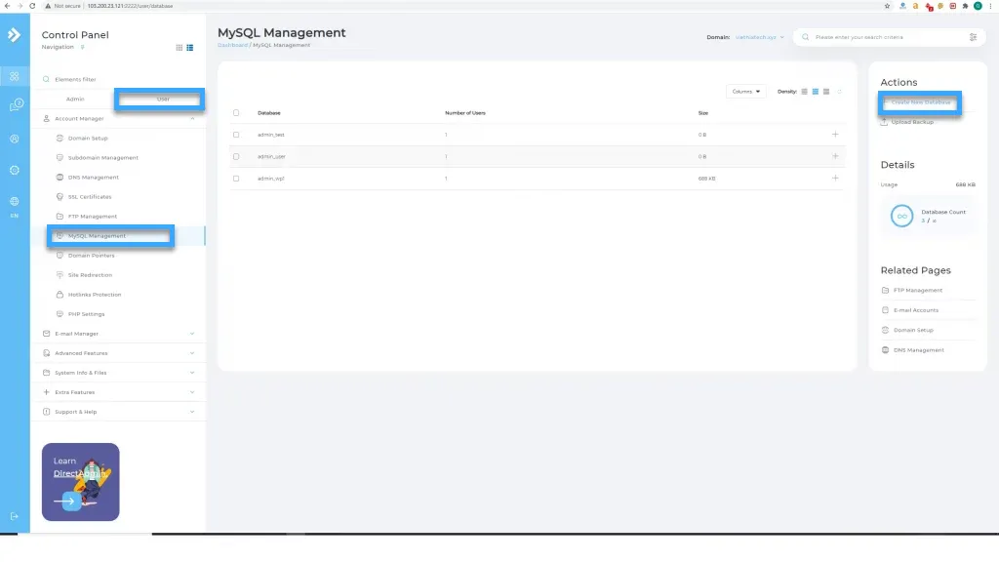The image size is (999, 563).
Task: Check the admin_user database row checkbox
Action: coord(235,156)
